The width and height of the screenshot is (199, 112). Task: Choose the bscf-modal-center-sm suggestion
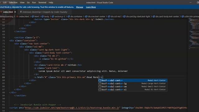[133, 86]
